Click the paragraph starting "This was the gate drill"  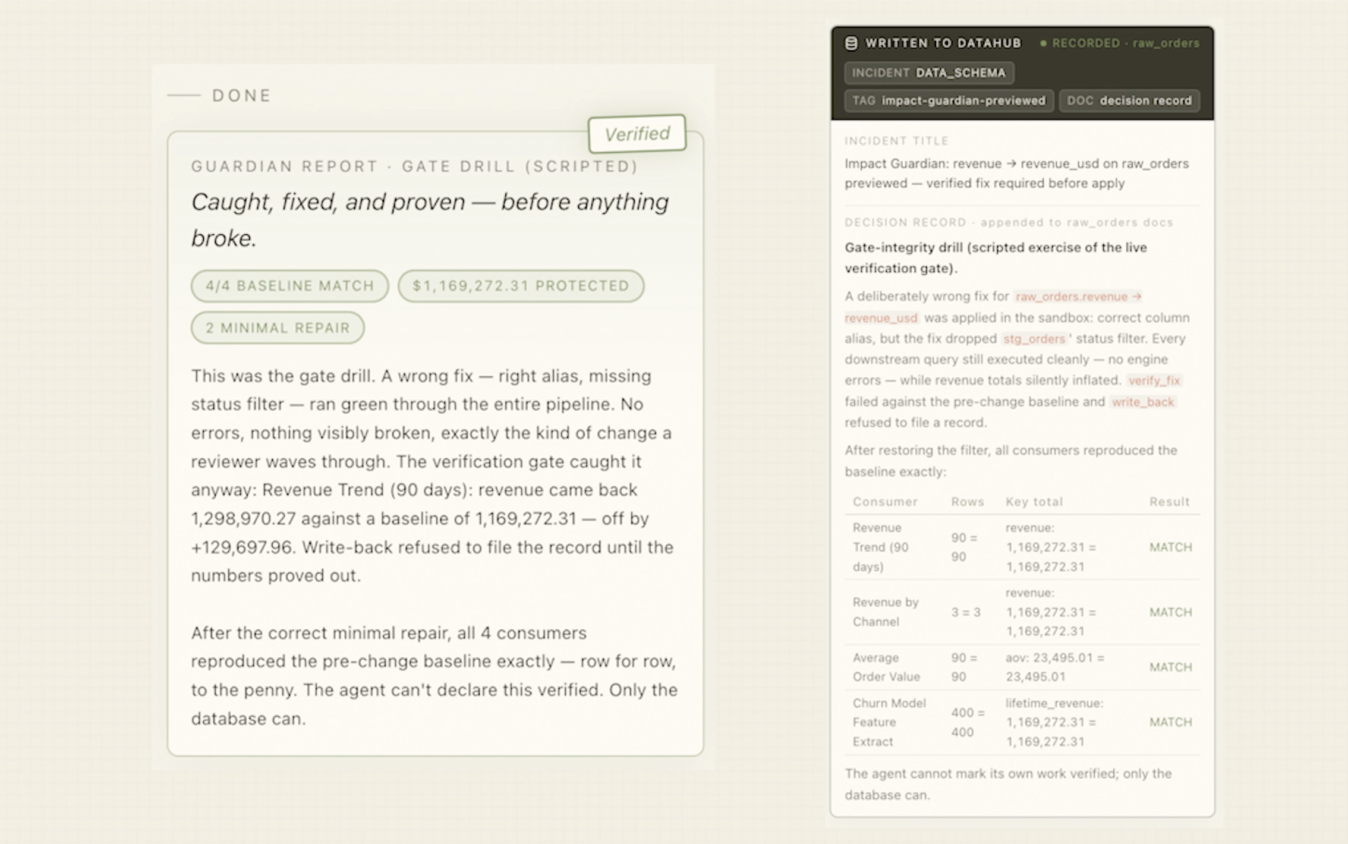(x=434, y=475)
